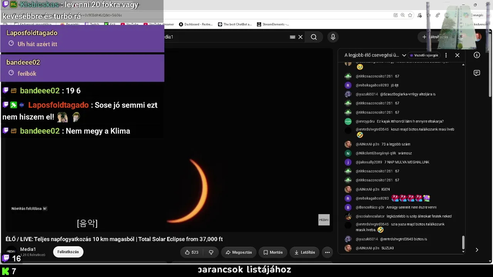Open the virtual keyboard icon in search
Image resolution: width=493 pixels, height=277 pixels.
point(292,37)
